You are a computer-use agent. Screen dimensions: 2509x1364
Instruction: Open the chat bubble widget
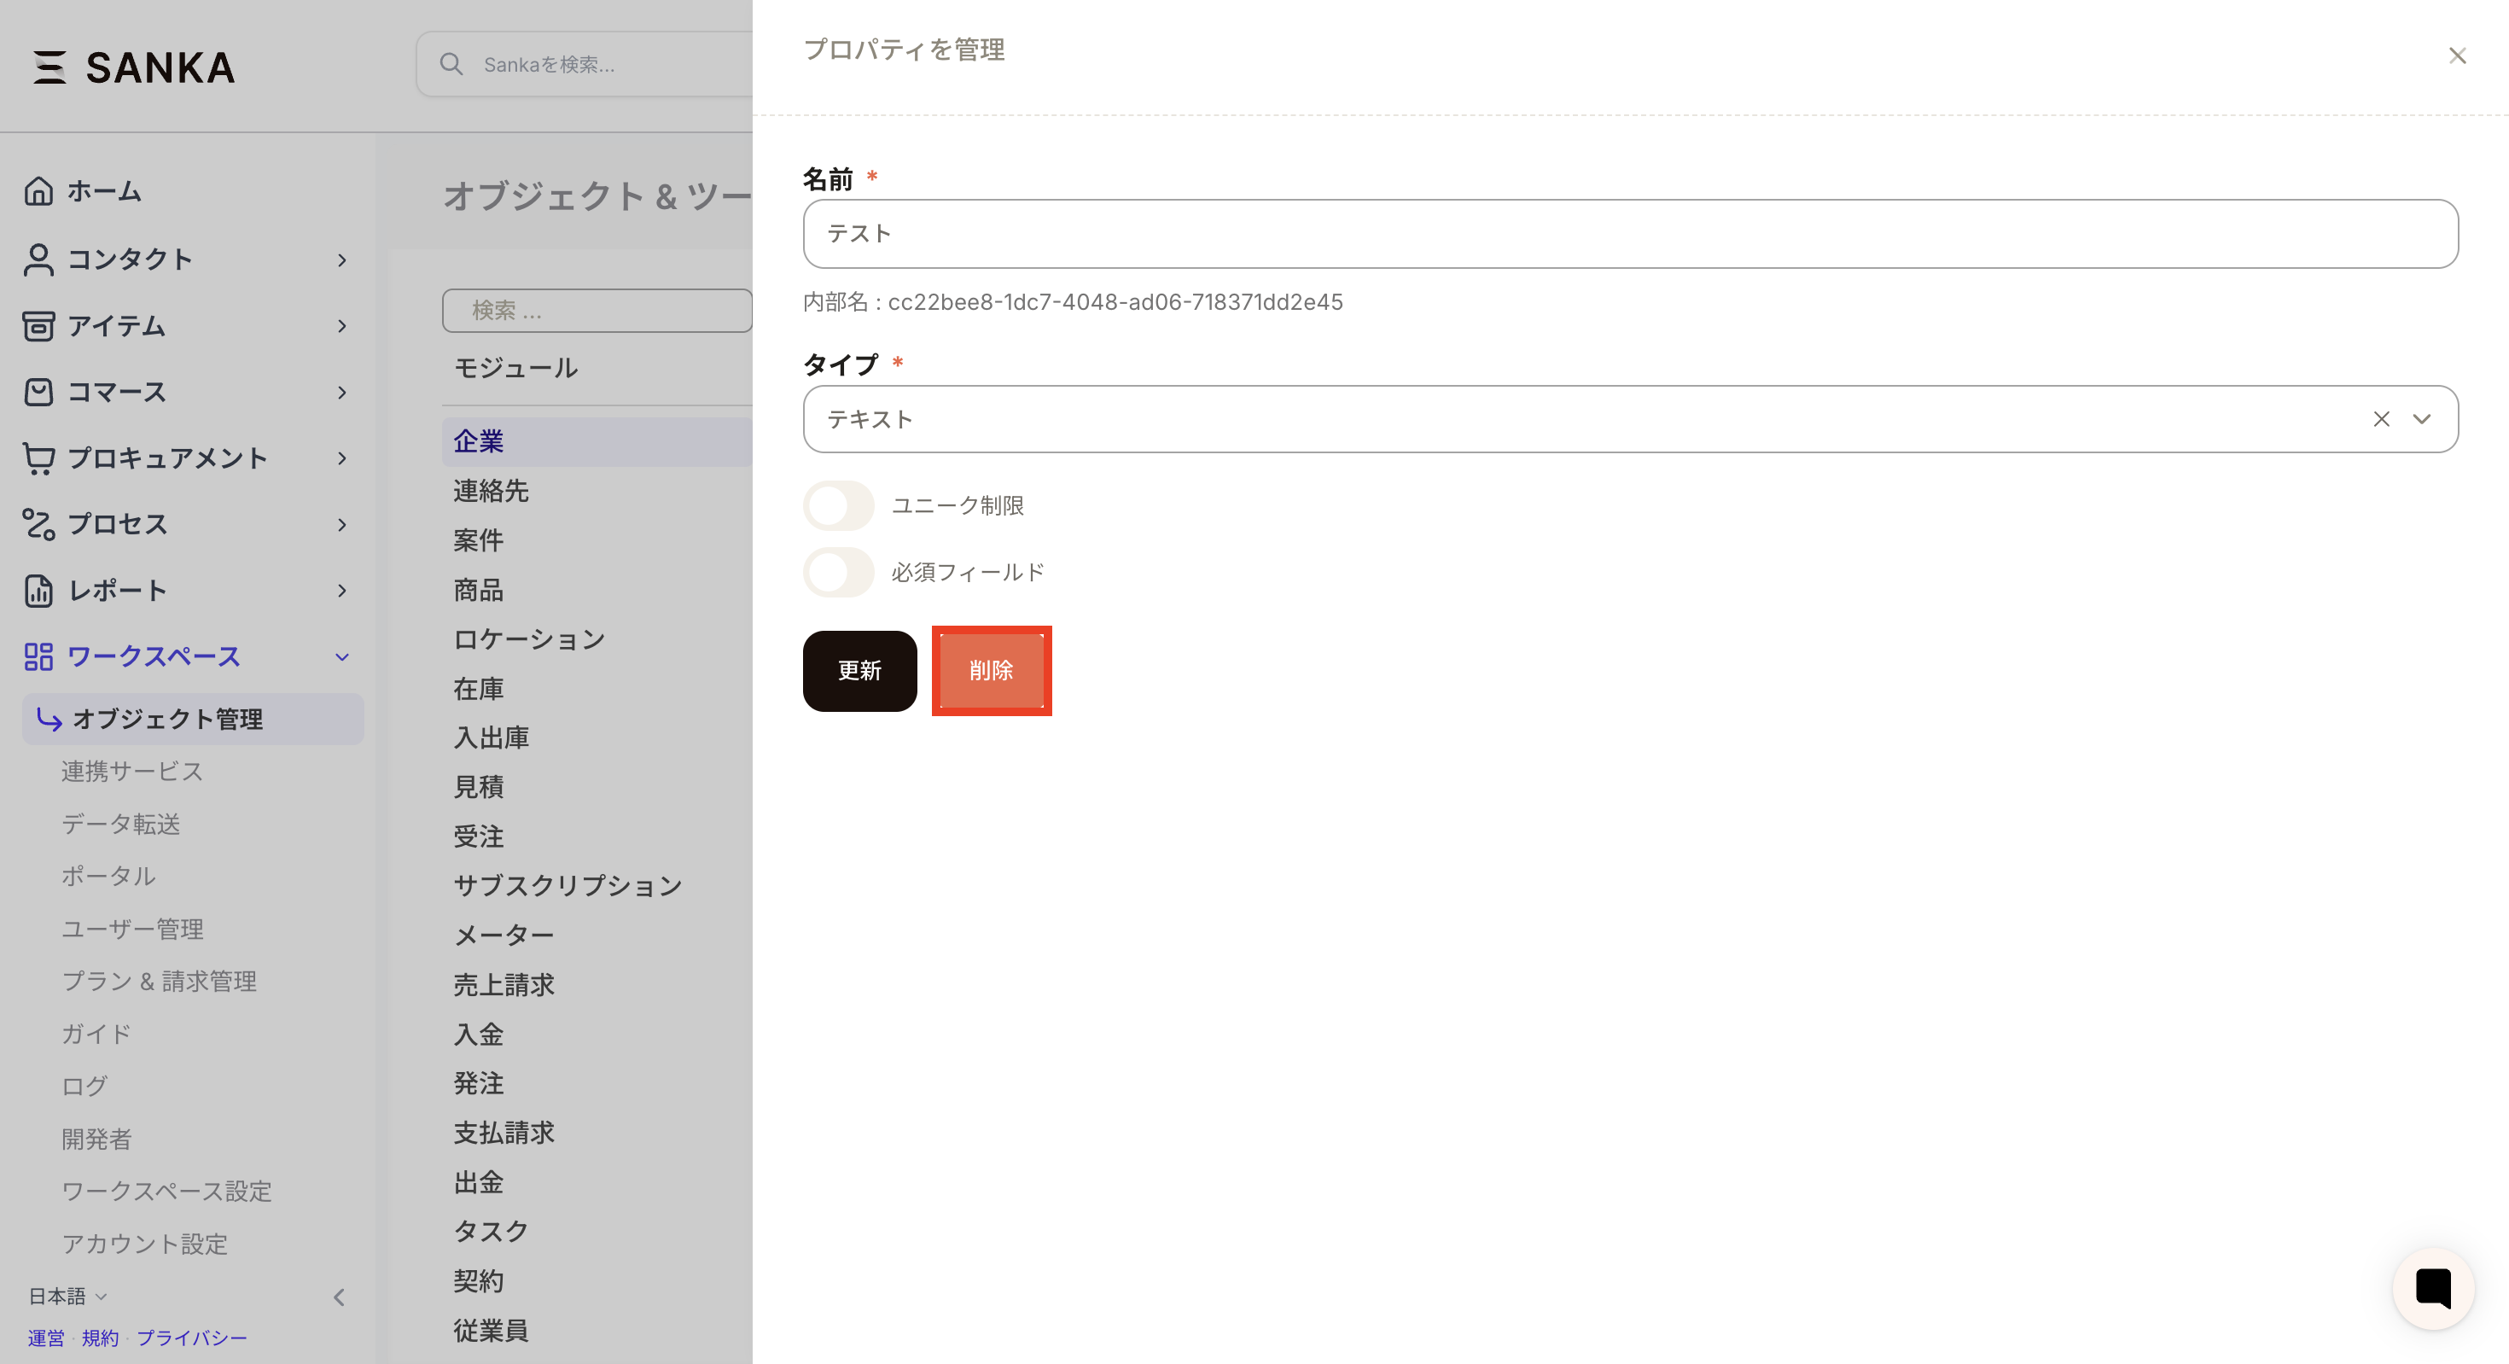click(2432, 1288)
